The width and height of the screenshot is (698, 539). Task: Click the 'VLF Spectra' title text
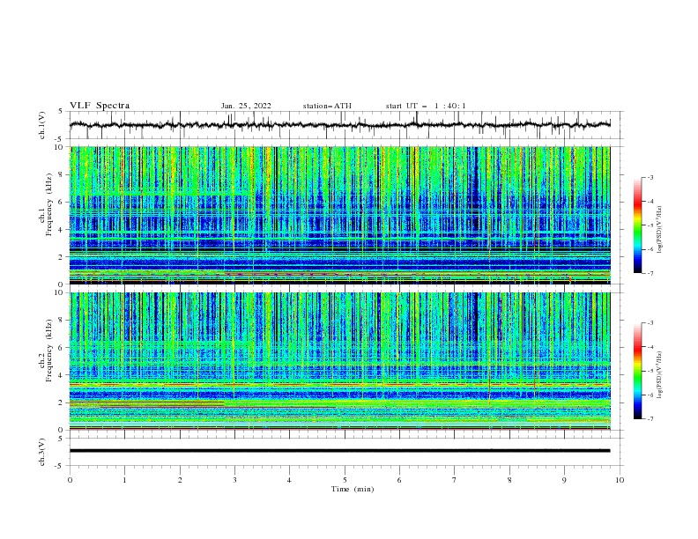tap(100, 106)
